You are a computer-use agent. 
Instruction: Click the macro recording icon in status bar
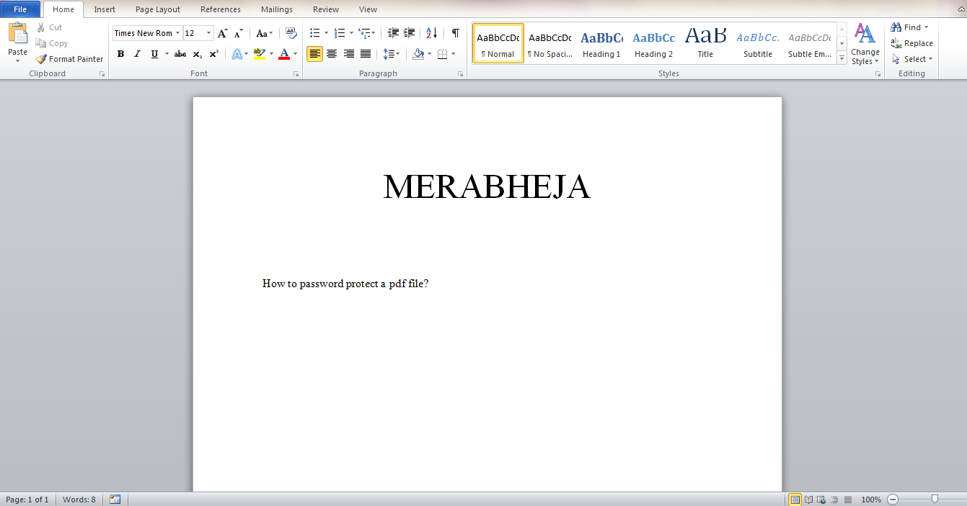pos(115,500)
